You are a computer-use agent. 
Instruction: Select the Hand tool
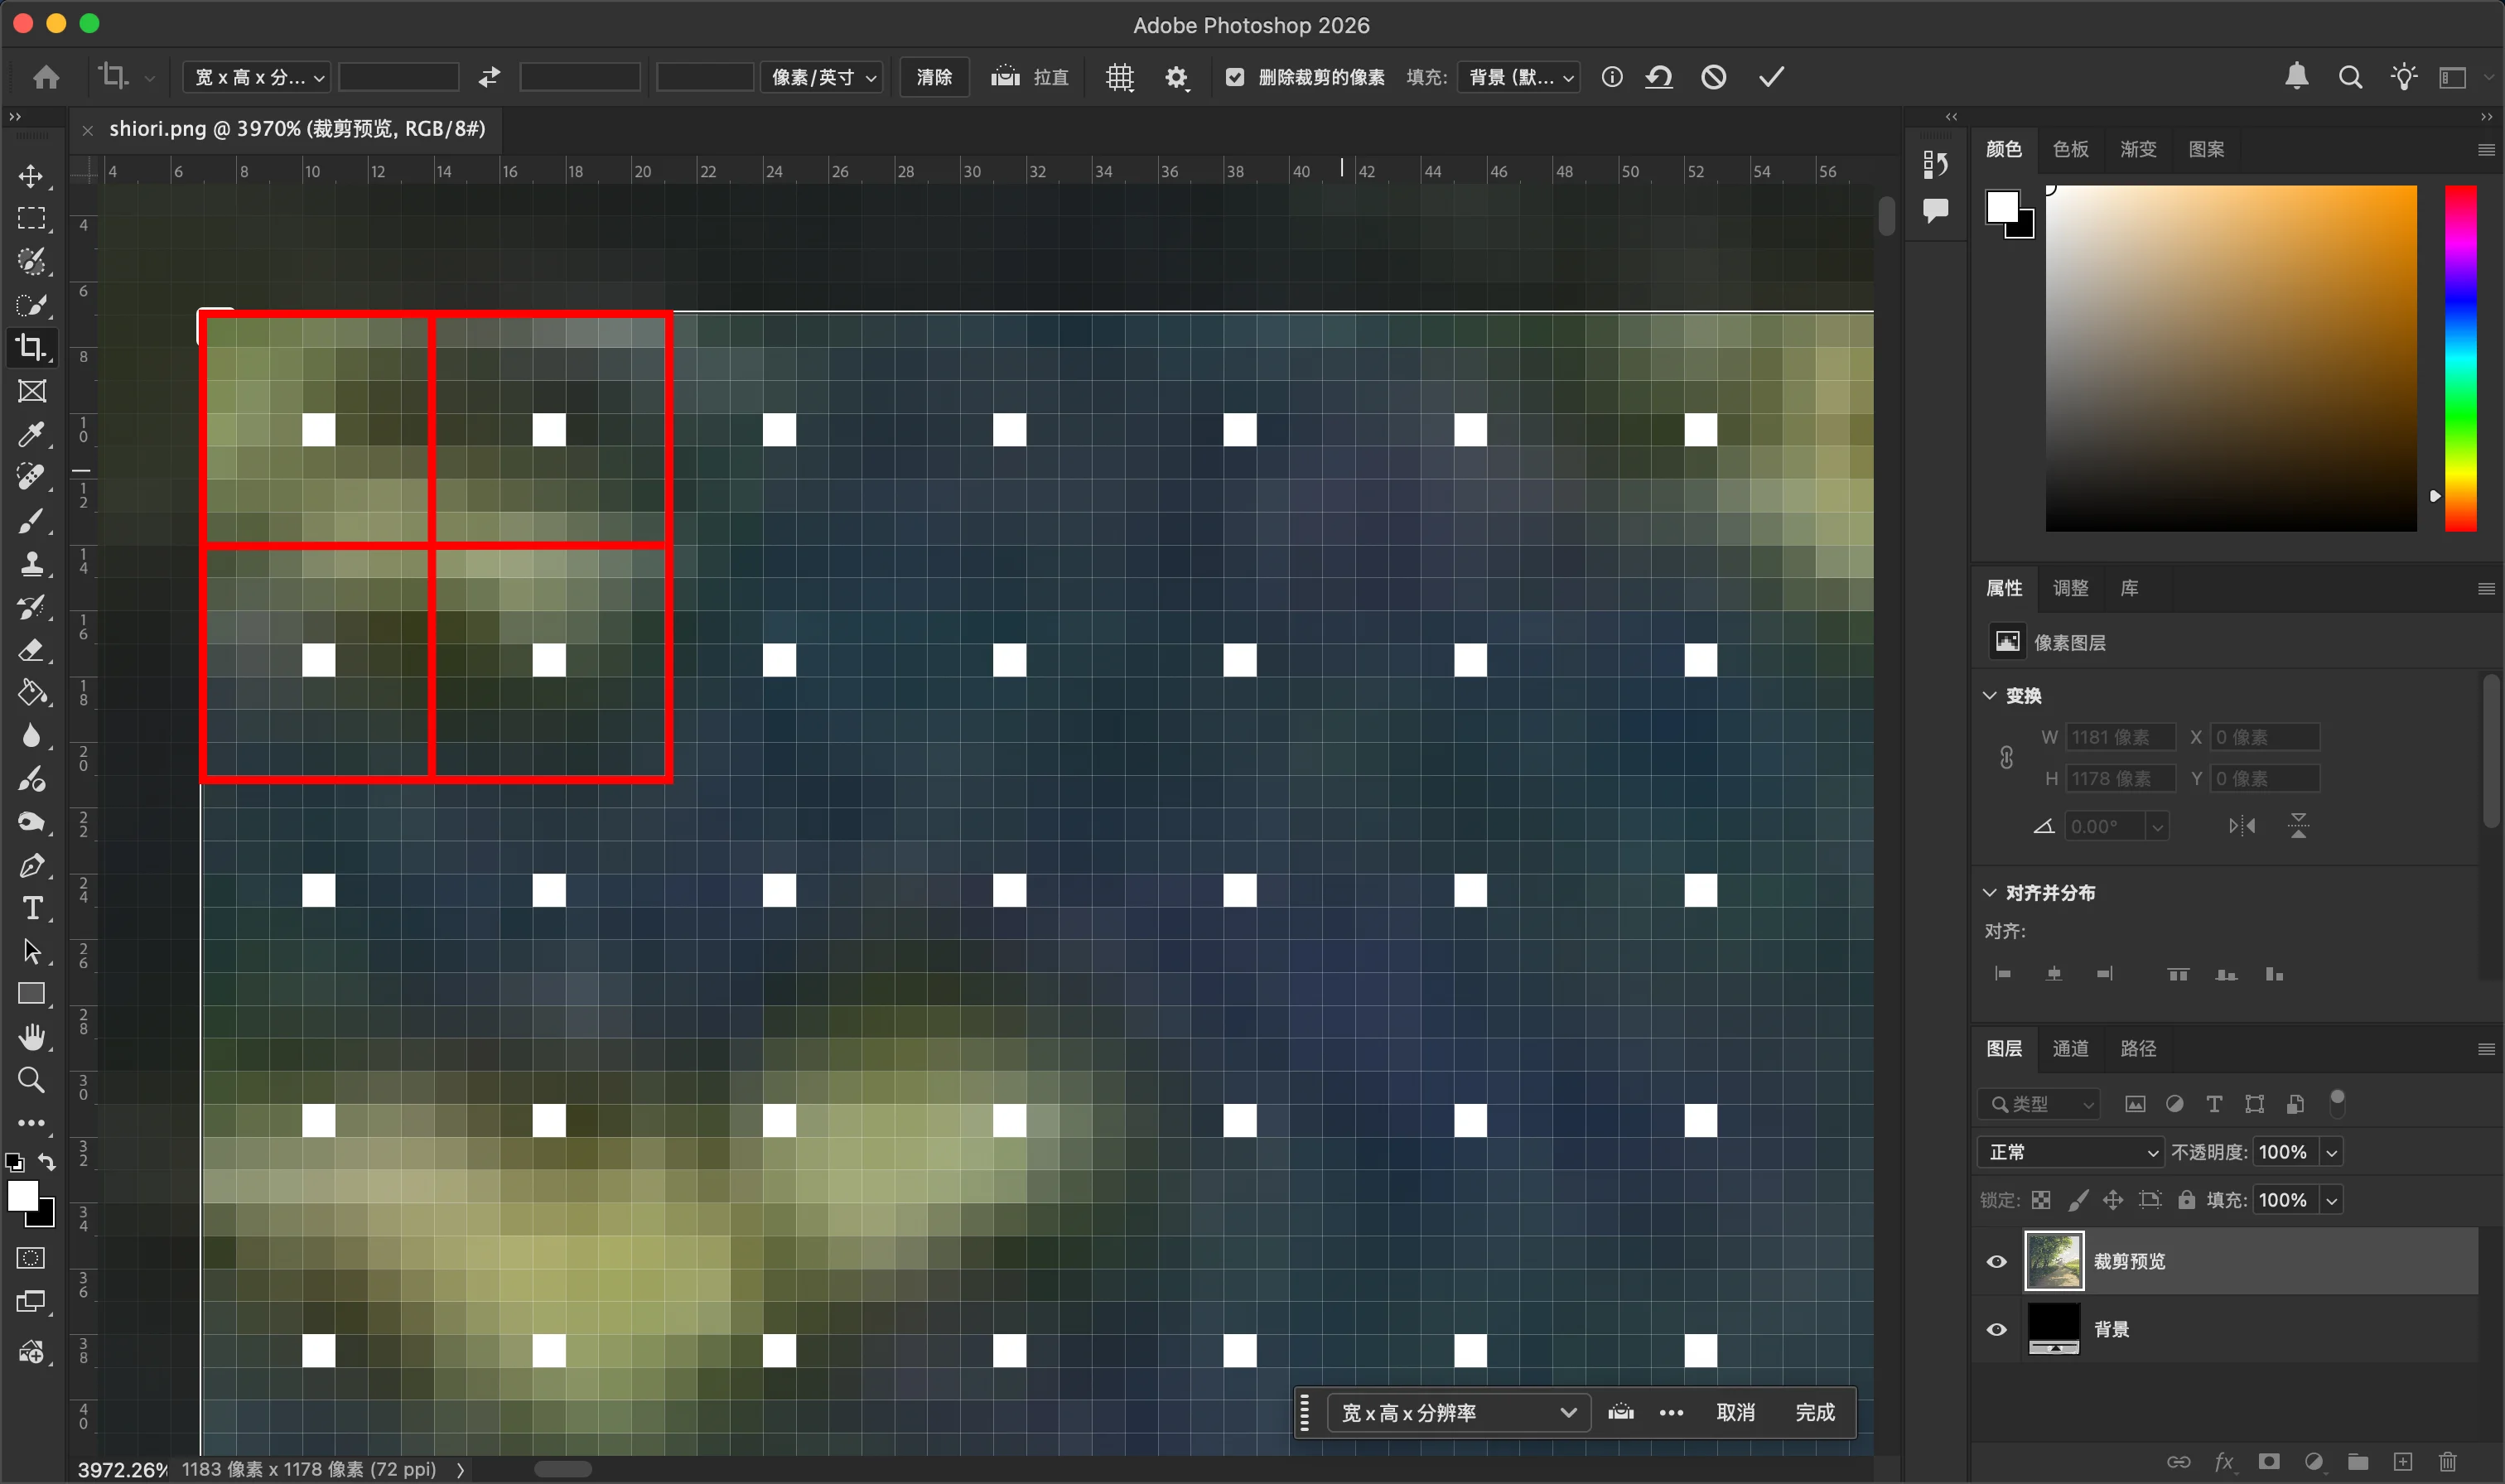coord(31,1037)
